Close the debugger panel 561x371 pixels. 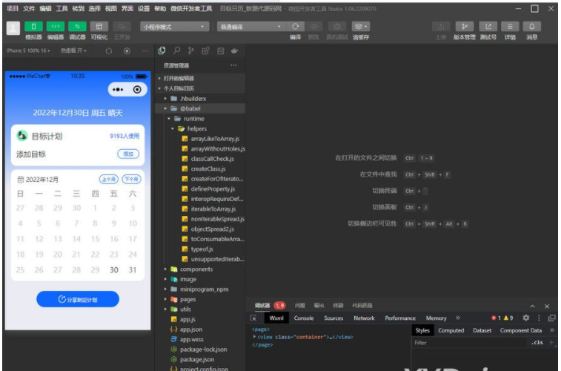point(547,306)
